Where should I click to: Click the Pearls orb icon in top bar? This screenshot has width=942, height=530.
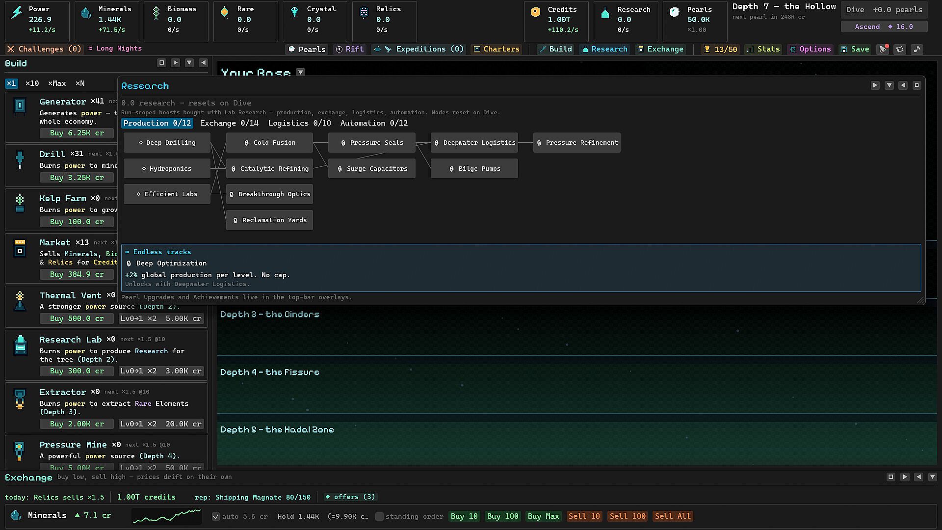[675, 12]
